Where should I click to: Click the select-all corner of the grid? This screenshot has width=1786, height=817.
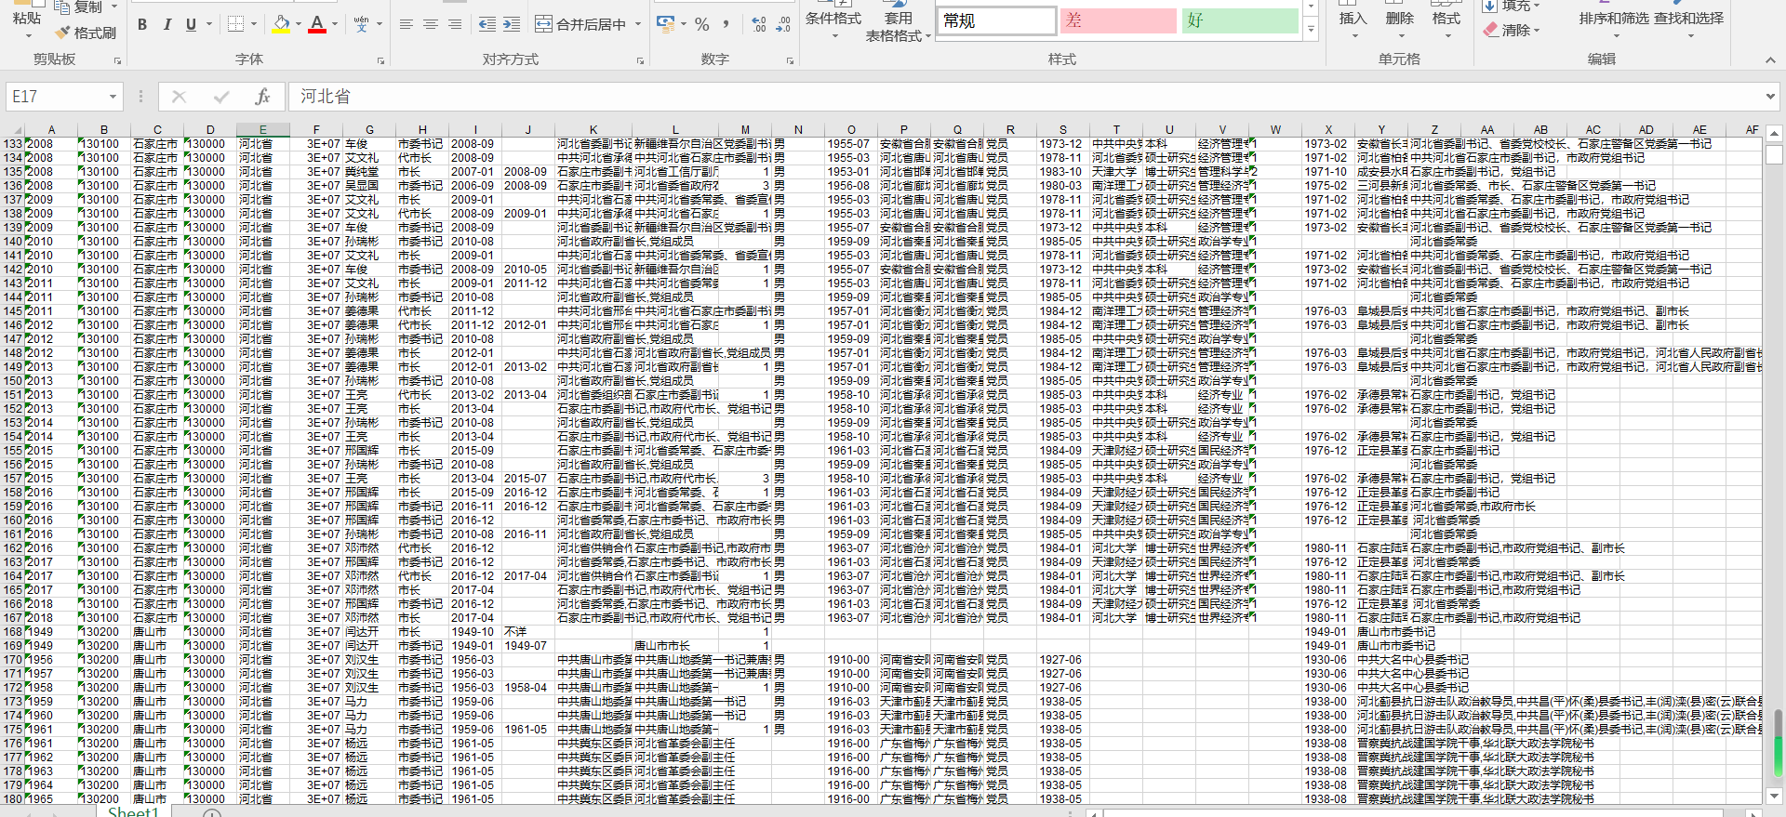coord(12,130)
